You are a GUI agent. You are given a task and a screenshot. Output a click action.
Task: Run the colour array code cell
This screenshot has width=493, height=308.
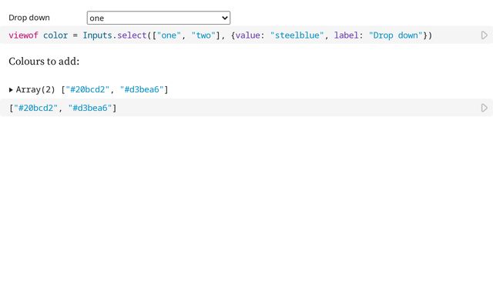point(484,108)
